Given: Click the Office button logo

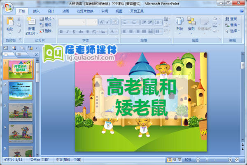Looking at the screenshot, I should click(x=7, y=7).
